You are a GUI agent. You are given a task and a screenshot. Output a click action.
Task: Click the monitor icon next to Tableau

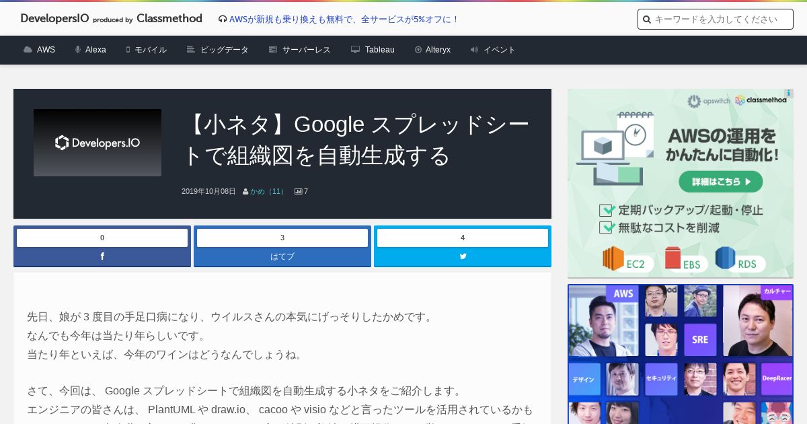[355, 50]
